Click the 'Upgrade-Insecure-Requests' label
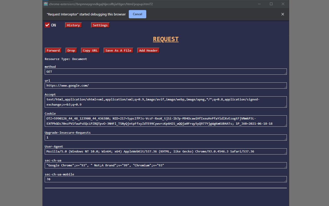 pos(68,133)
